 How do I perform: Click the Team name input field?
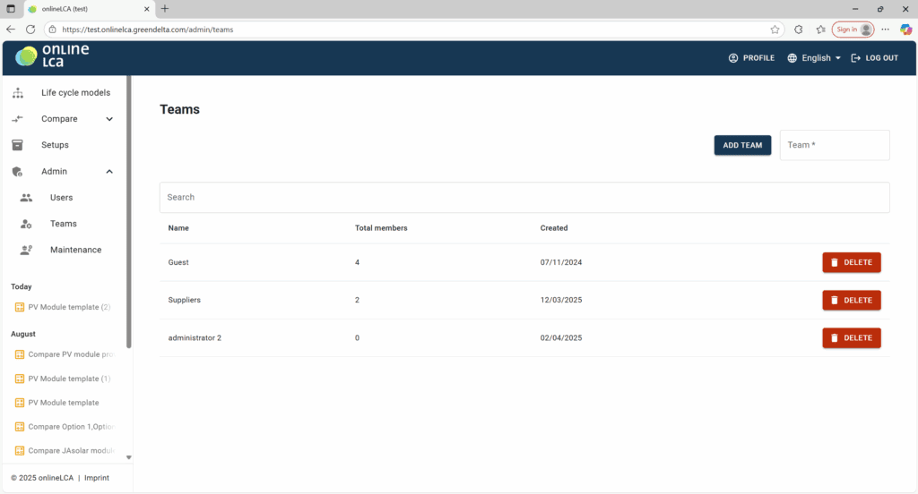[x=834, y=145]
